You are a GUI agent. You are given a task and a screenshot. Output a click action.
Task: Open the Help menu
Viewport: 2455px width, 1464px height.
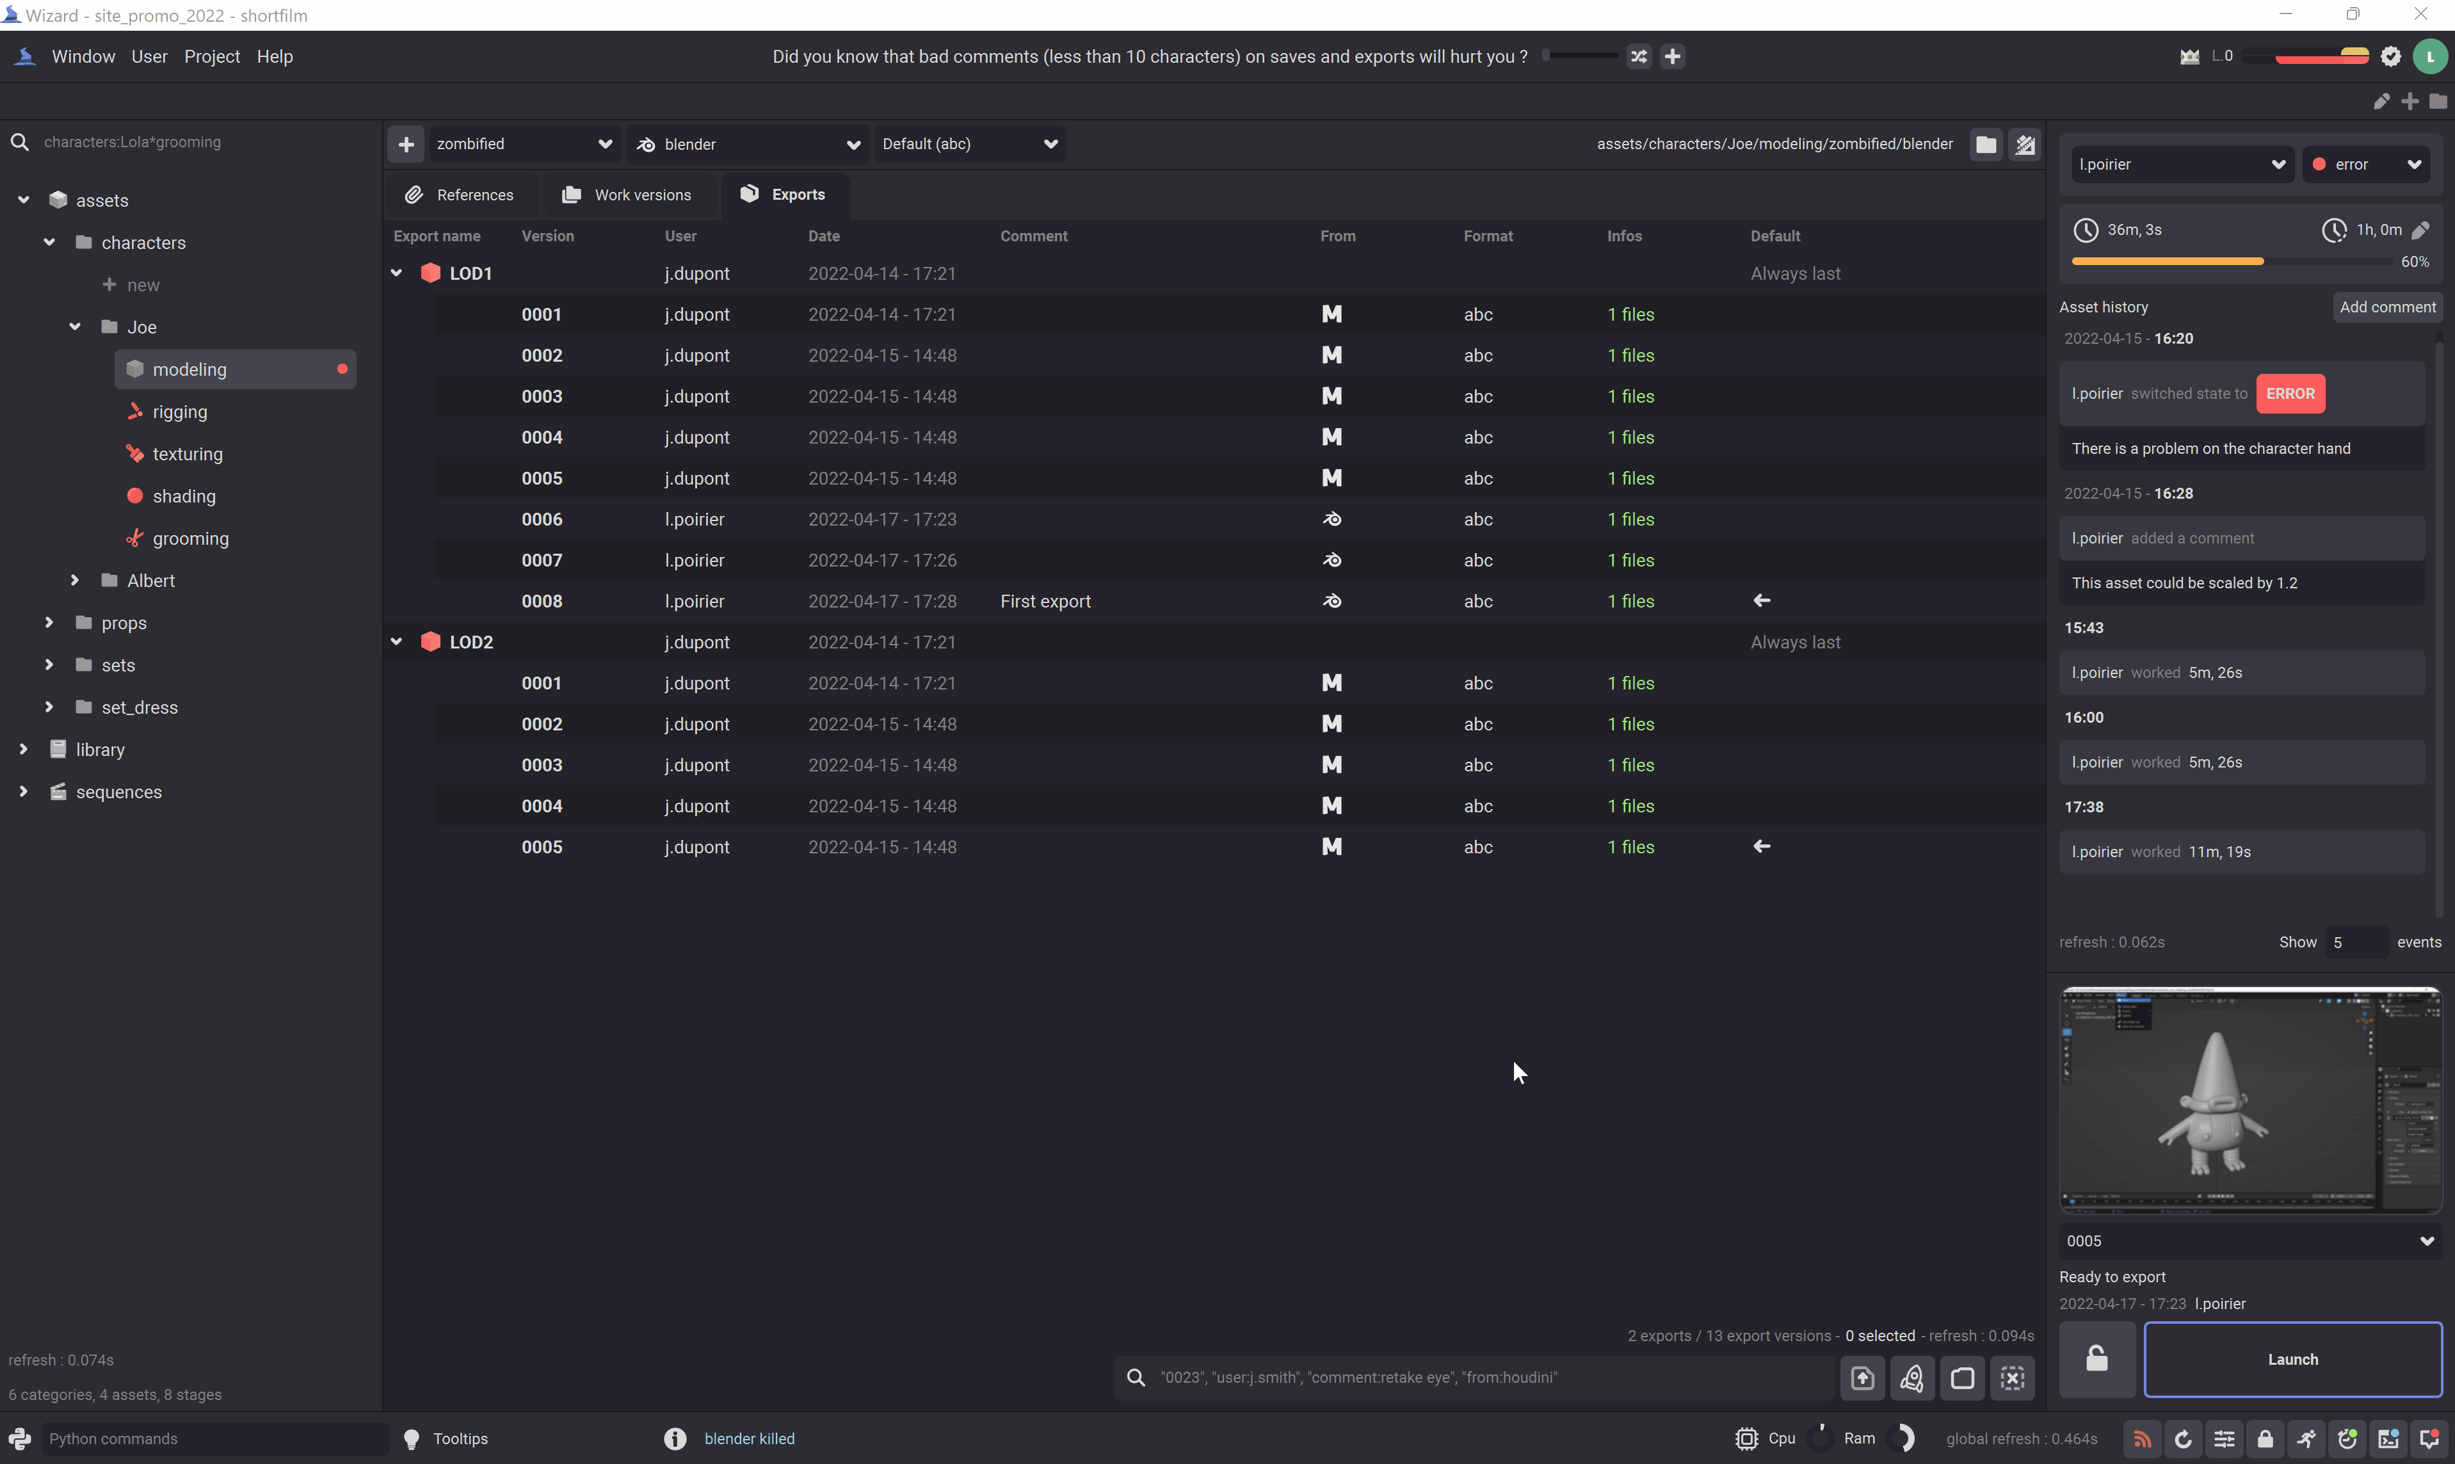[x=275, y=57]
